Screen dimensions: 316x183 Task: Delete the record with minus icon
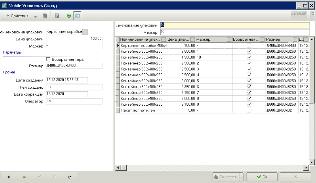click(x=24, y=177)
